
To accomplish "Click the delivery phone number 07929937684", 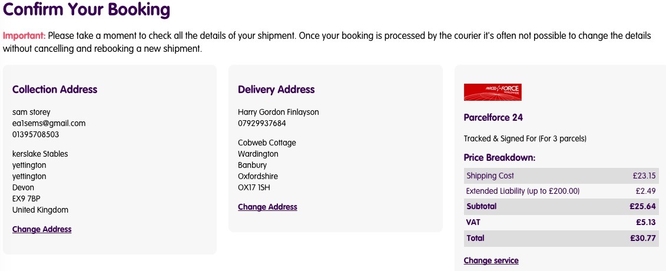I will point(261,124).
